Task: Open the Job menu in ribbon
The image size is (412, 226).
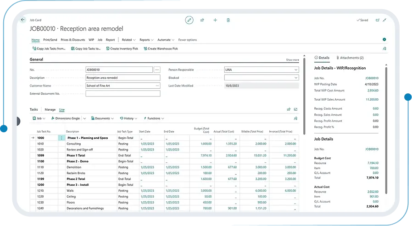Action: point(100,40)
